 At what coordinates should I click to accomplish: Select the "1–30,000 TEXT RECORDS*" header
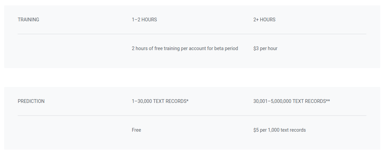point(160,101)
